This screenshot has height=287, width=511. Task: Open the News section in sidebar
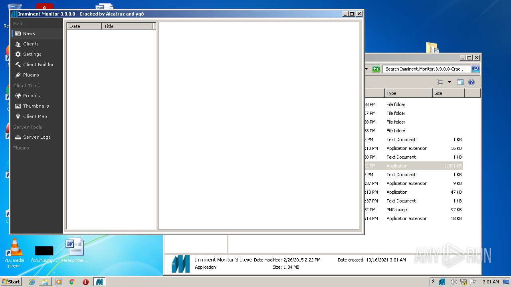tap(37, 33)
